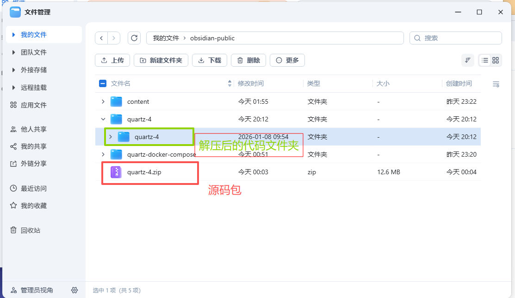Expand 我的文件 tree in sidebar
The width and height of the screenshot is (515, 298).
13,35
